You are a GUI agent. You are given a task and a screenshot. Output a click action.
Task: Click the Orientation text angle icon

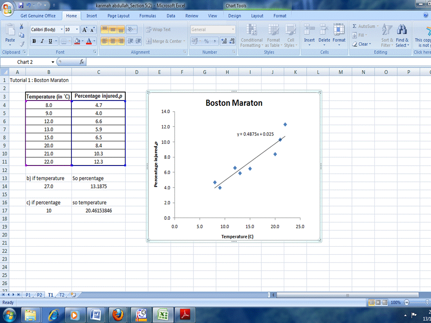[x=132, y=30]
